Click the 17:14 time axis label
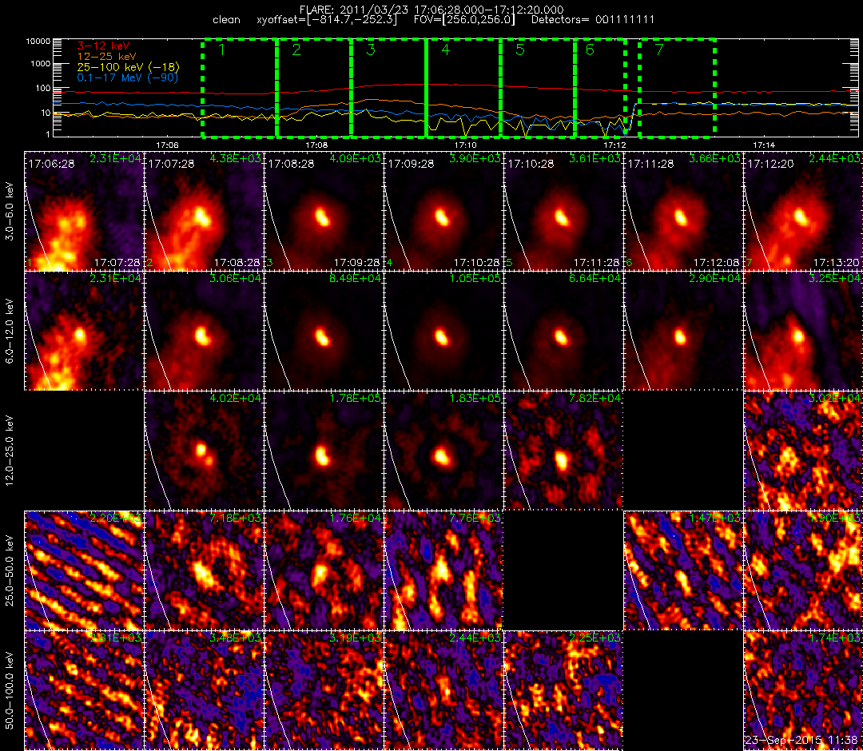The image size is (863, 751). coord(763,145)
